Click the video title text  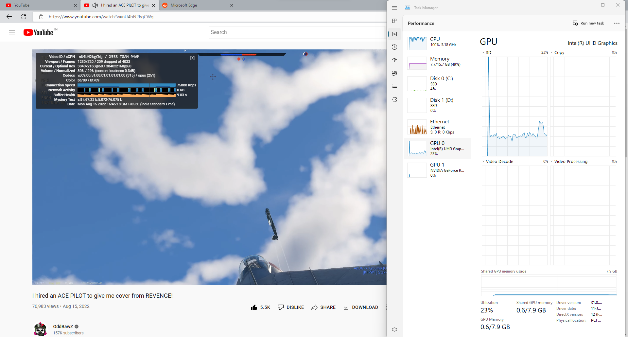point(102,296)
